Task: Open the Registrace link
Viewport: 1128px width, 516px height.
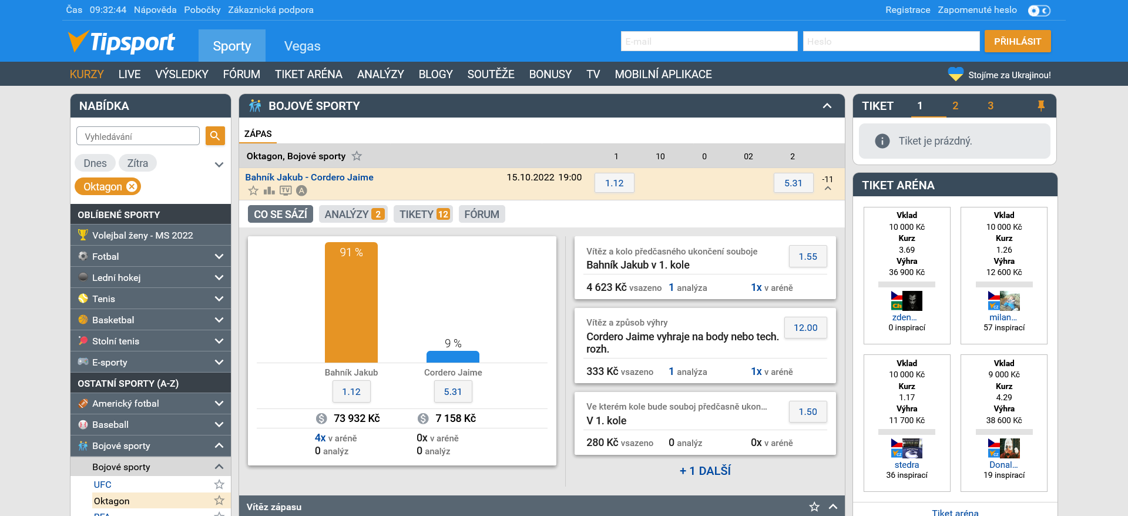Action: click(x=908, y=10)
